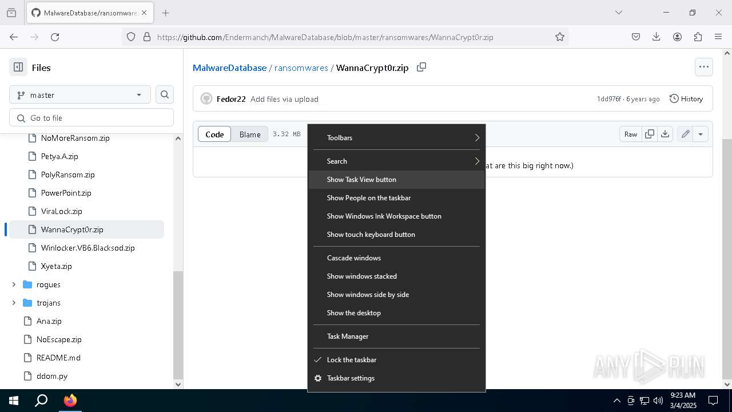The height and width of the screenshot is (412, 732).
Task: Open commit 1dd976f link
Action: click(x=608, y=99)
